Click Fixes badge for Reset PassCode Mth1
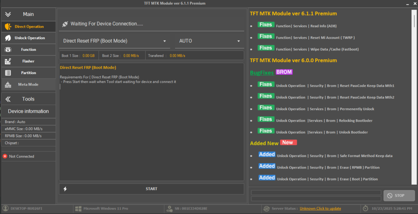Image resolution: width=418 pixels, height=214 pixels. point(266,85)
